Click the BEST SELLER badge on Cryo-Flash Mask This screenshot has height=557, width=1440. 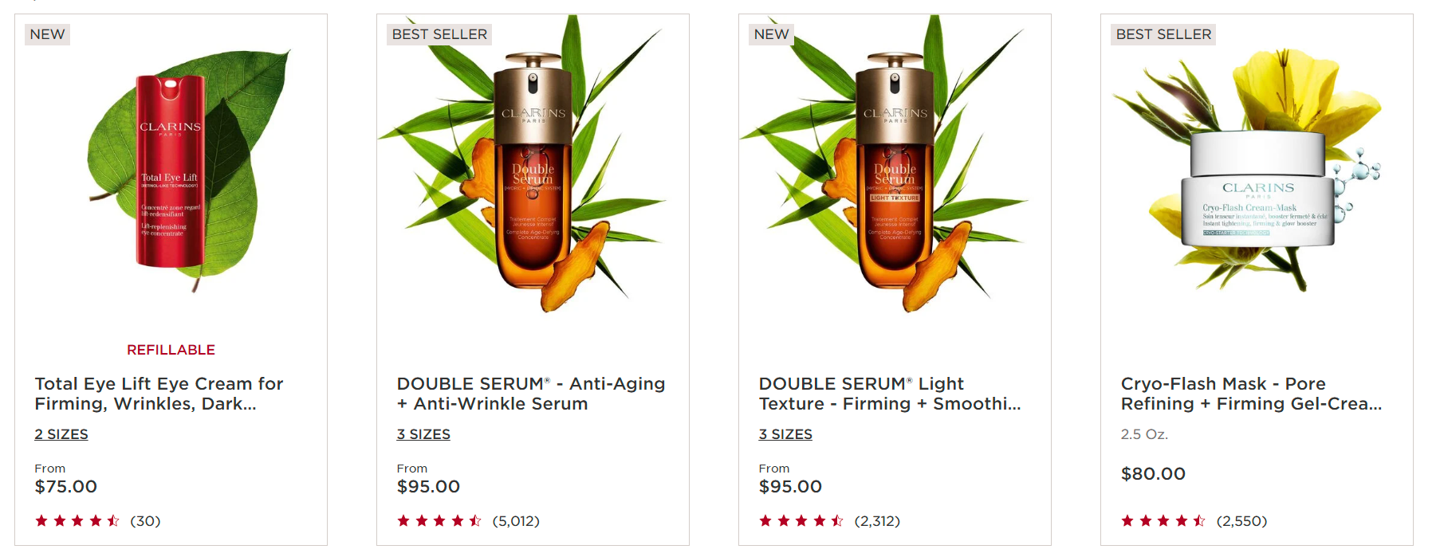[1163, 34]
